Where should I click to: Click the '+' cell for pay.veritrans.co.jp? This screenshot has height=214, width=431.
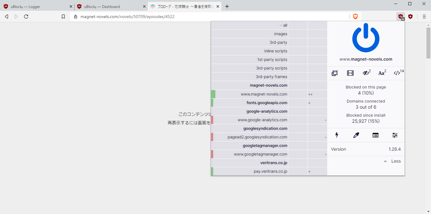[x=317, y=171]
